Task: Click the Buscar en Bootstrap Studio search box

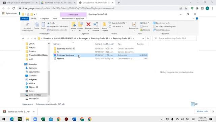Action: tap(175, 38)
